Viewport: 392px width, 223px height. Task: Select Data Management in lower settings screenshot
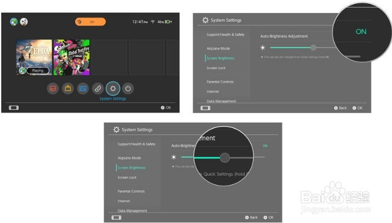click(x=132, y=211)
